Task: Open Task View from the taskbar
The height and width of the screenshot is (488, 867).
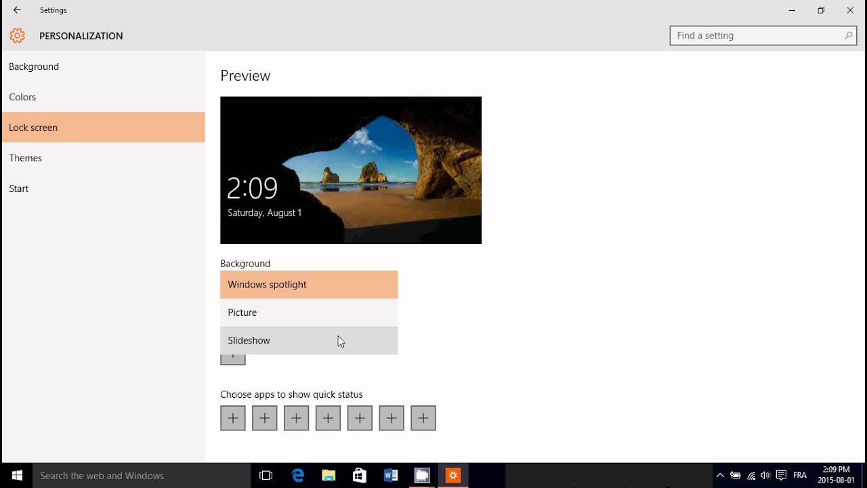Action: pyautogui.click(x=266, y=476)
